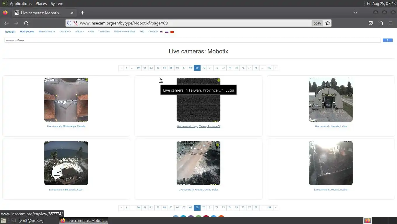This screenshot has height=224, width=397.
Task: Open the Extensions puzzle icon
Action: coord(381,23)
